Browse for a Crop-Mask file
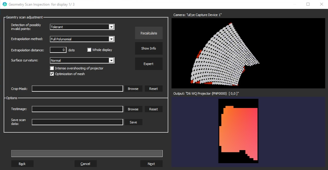 133,89
